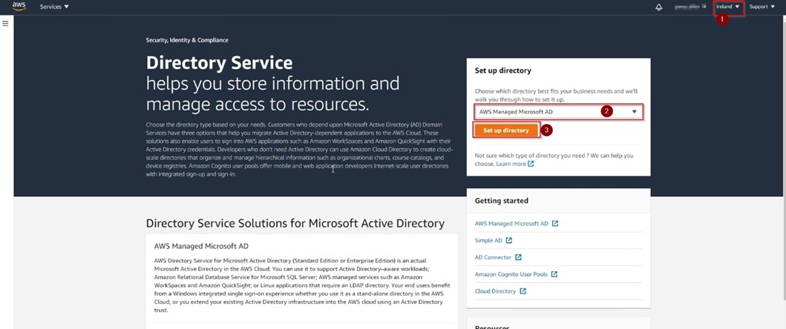Open AWS Managed Microsoft AD getting started link
Viewport: 786px width, 329px height.
[511, 224]
